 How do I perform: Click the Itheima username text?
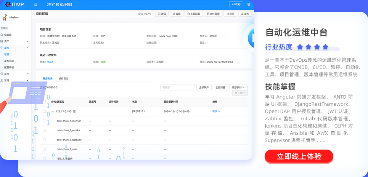tap(14, 18)
